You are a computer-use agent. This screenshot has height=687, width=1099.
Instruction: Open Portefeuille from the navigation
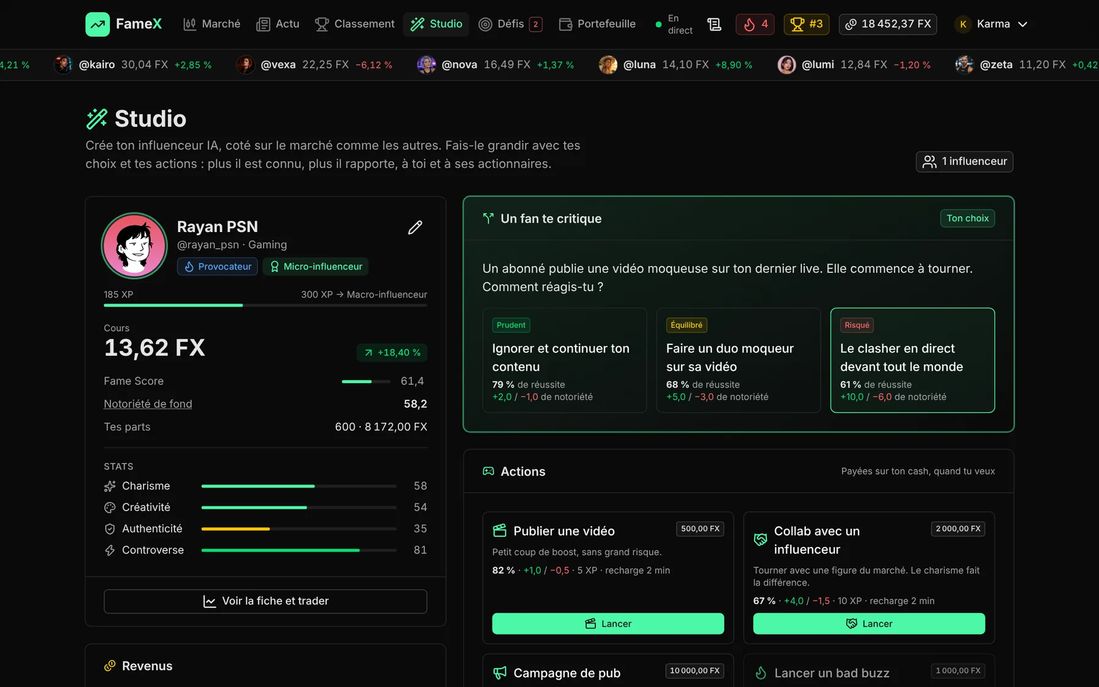pos(597,24)
